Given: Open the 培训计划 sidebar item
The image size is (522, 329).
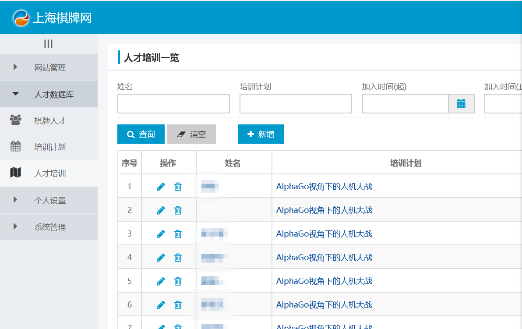Looking at the screenshot, I should (49, 147).
